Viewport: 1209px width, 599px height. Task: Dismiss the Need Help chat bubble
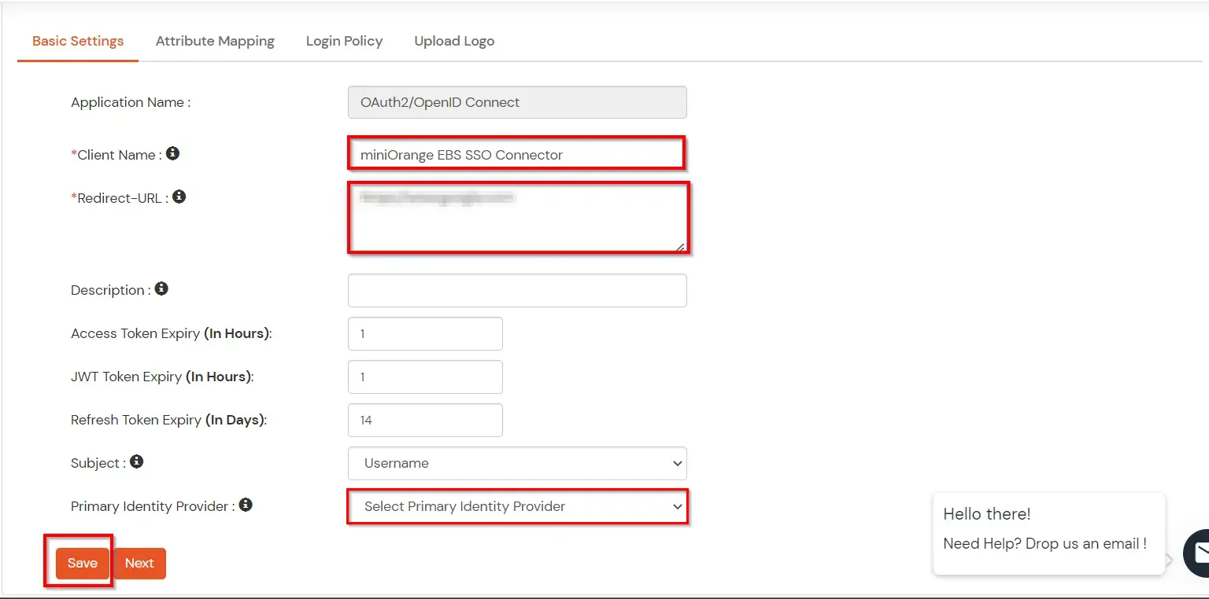point(1048,534)
